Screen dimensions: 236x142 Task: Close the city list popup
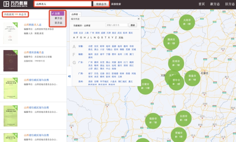pyautogui.click(x=138, y=18)
